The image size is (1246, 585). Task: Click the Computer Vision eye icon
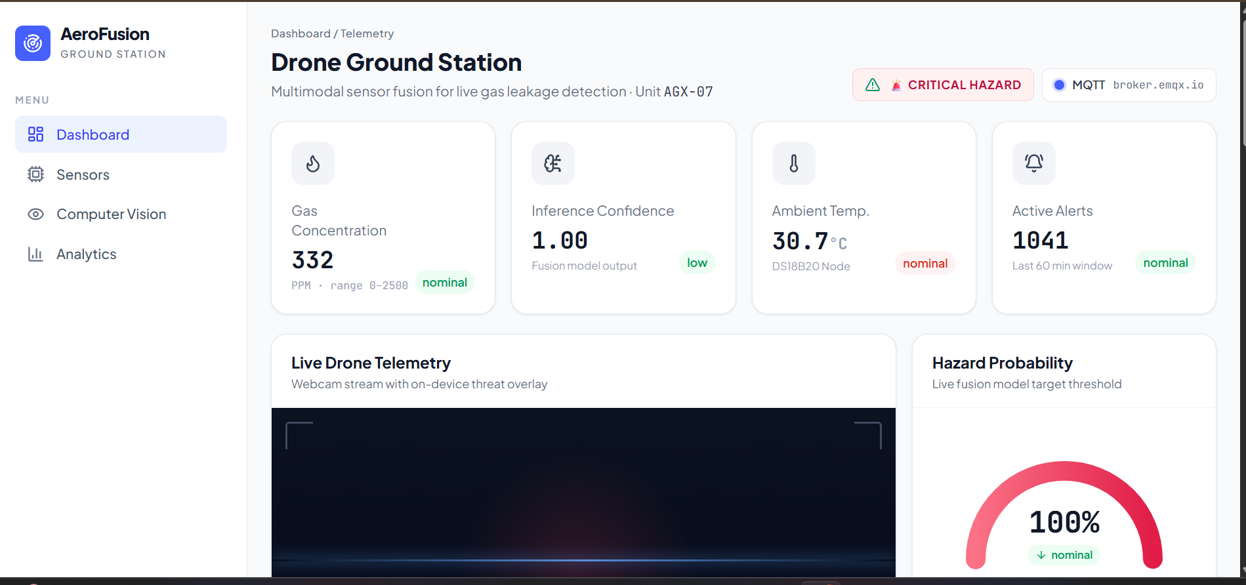[x=35, y=214]
